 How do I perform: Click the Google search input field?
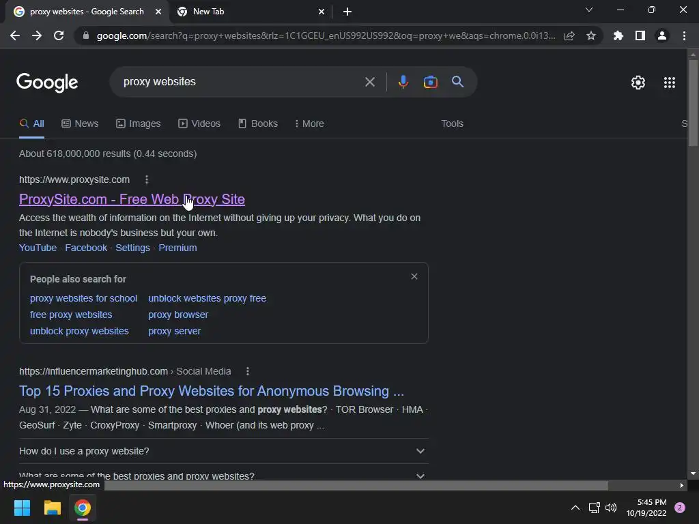click(x=241, y=82)
